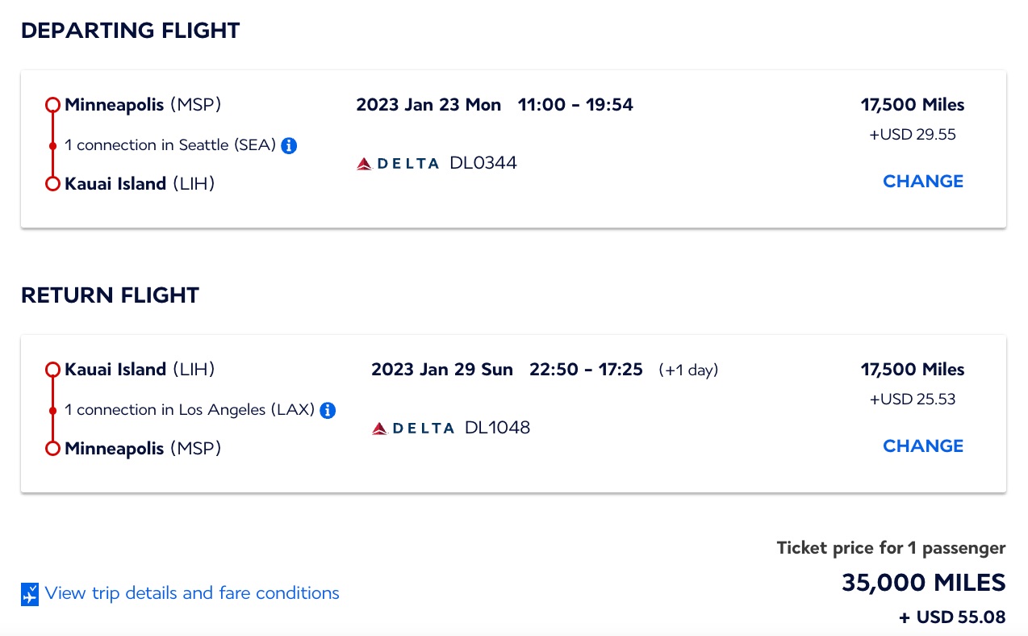Click the airplane icon beside trip details link
This screenshot has width=1028, height=636.
pos(30,593)
